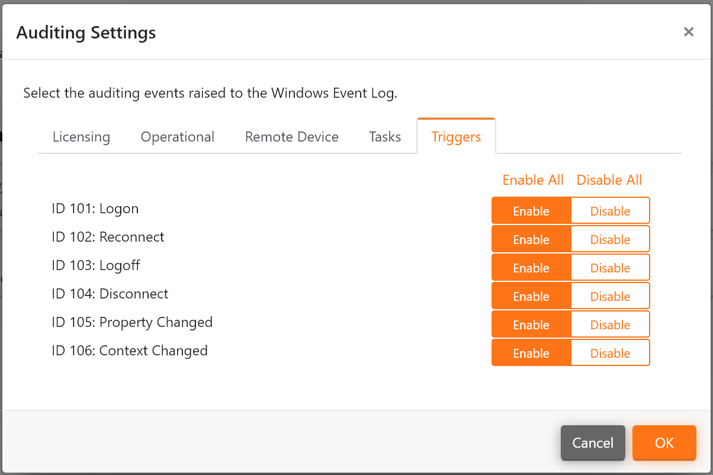Enable the ID 105: Property Changed trigger
This screenshot has height=475, width=713.
pos(531,324)
